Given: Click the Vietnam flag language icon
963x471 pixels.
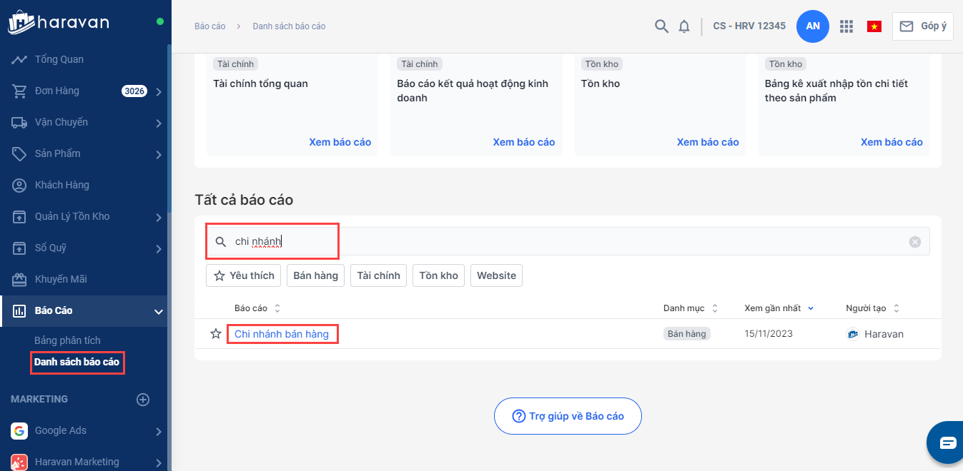Looking at the screenshot, I should [x=874, y=26].
